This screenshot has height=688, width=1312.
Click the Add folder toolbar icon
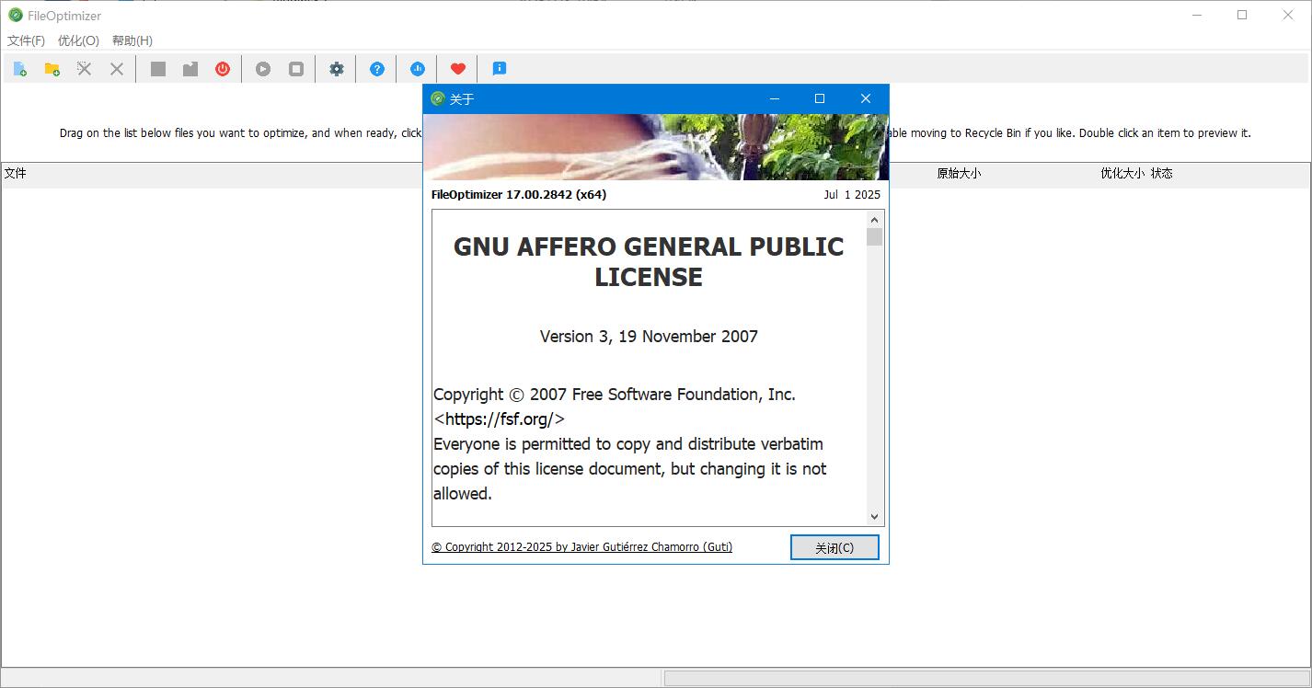tap(52, 69)
